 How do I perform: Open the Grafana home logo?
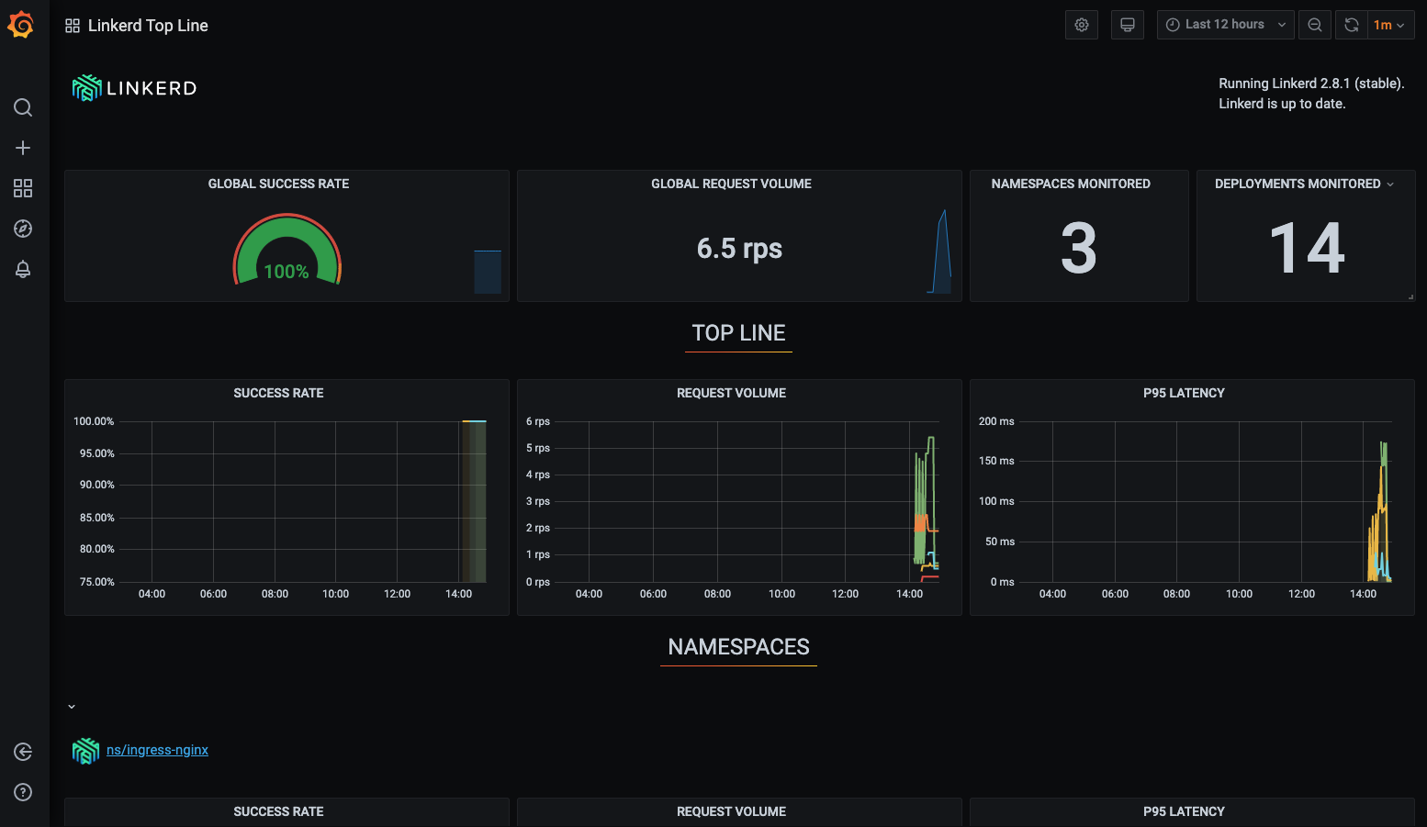(21, 25)
